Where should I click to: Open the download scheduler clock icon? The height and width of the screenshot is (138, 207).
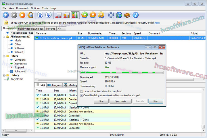(30, 15)
